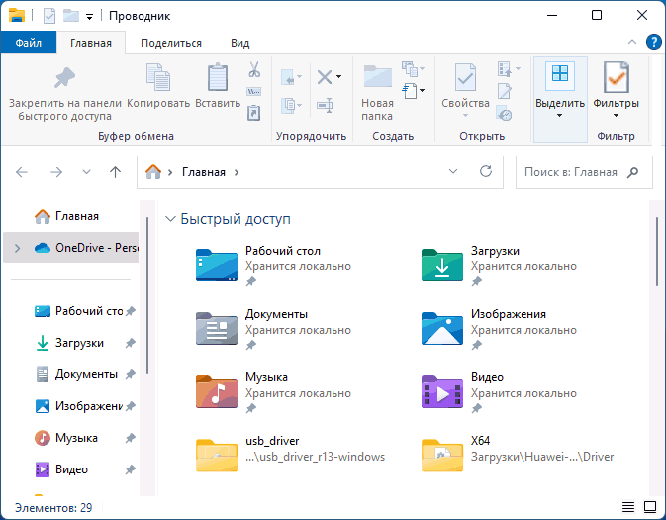Viewport: 666px width, 520px height.
Task: Click the Новая папка icon
Action: 378,76
